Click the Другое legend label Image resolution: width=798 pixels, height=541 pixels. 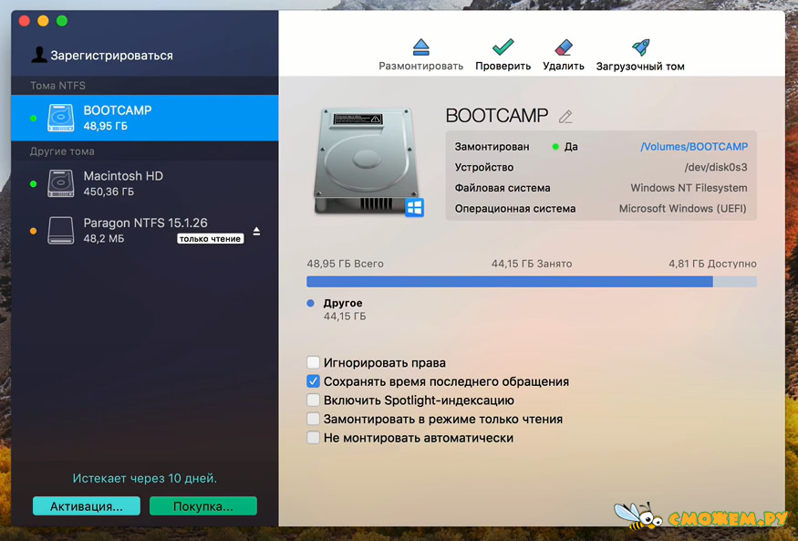click(343, 303)
